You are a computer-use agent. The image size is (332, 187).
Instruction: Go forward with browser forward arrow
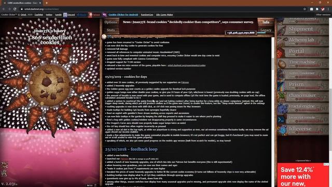pyautogui.click(x=9, y=9)
